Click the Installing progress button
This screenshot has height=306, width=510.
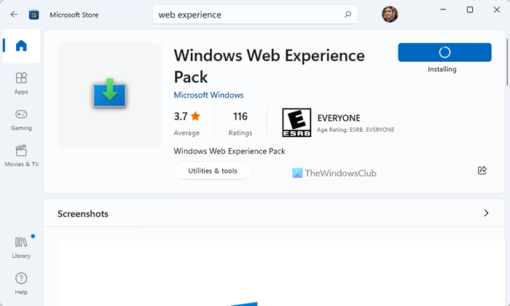[x=444, y=52]
